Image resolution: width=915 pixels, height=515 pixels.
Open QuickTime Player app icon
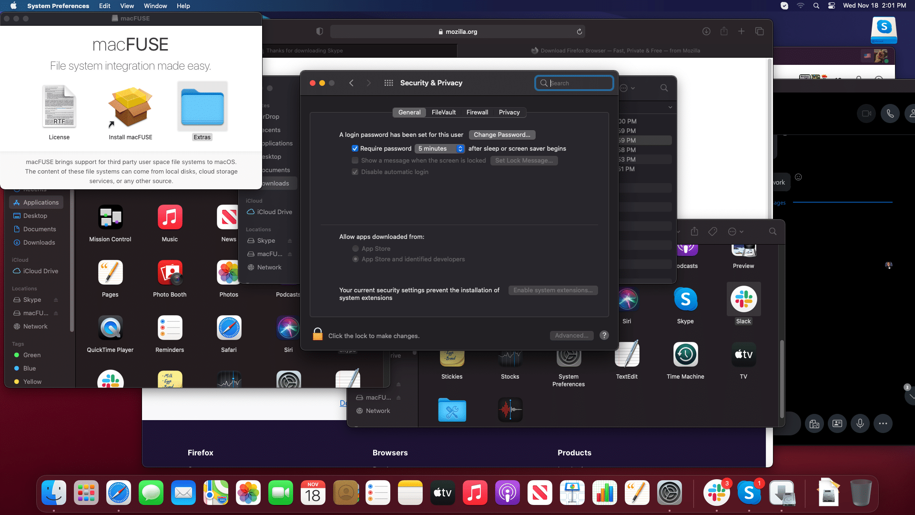tap(110, 328)
